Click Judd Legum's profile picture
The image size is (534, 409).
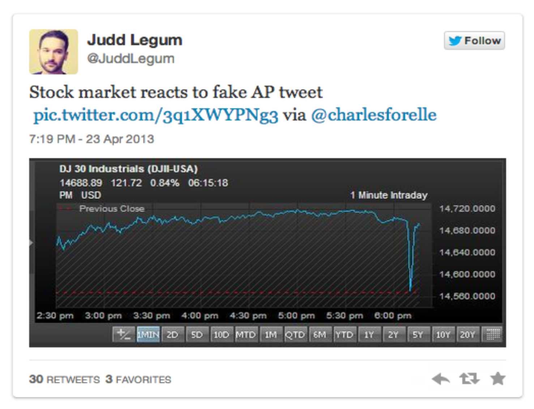coord(54,52)
